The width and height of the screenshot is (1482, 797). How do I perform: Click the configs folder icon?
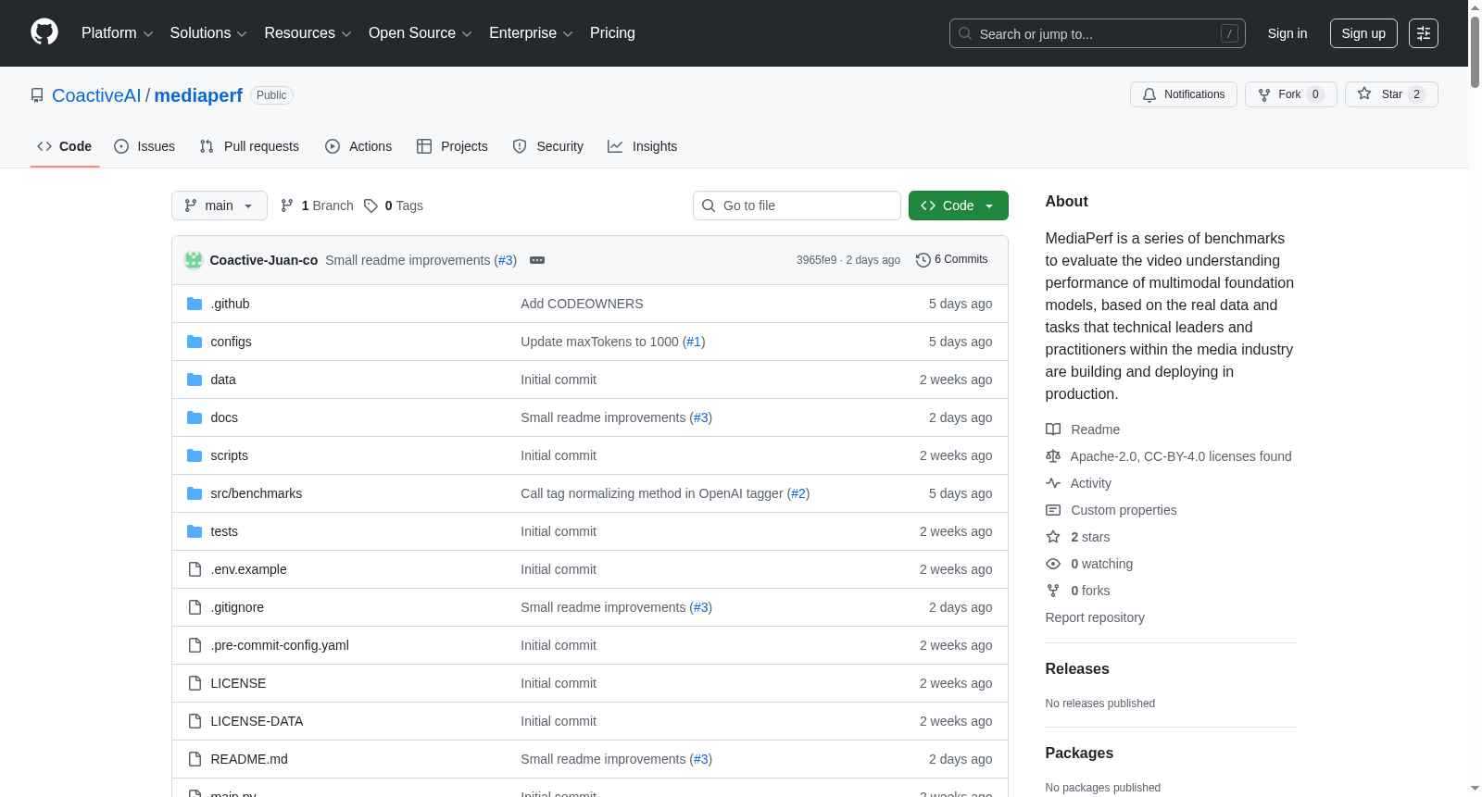click(195, 342)
